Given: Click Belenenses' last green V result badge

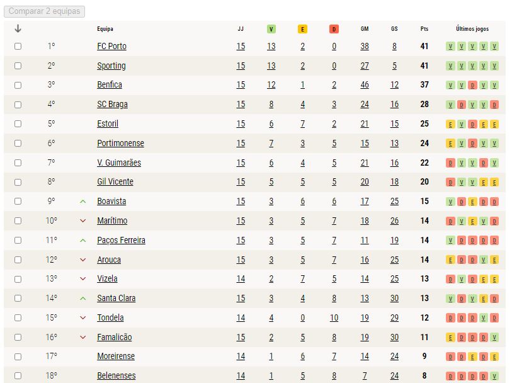Looking at the screenshot, I should [494, 376].
